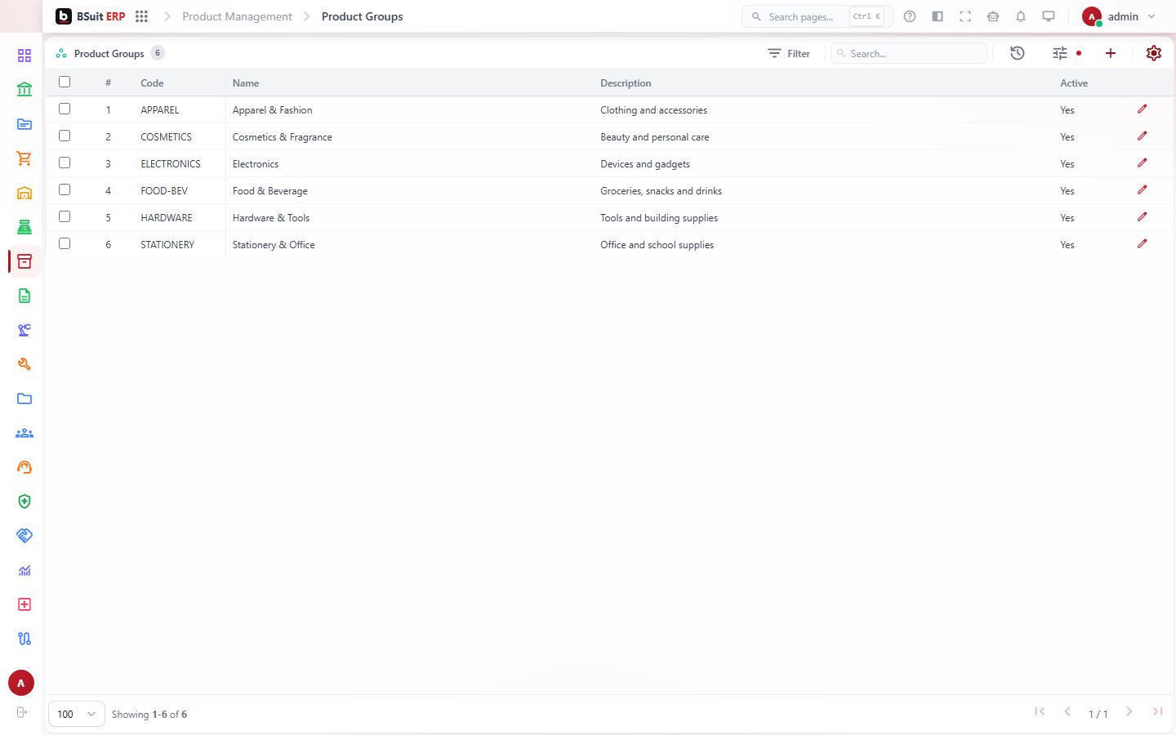Expand the admin user menu

click(x=1119, y=16)
